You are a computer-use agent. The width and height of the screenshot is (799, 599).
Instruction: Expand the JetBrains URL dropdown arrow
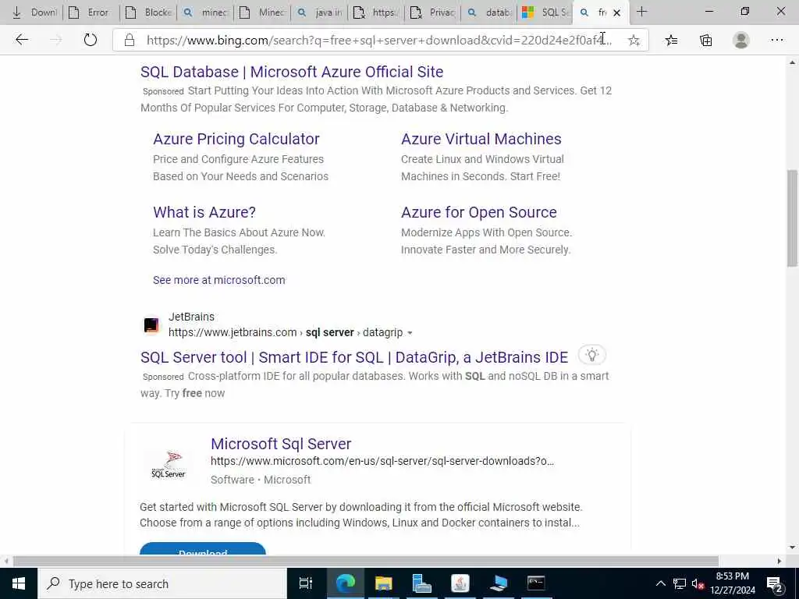point(410,333)
